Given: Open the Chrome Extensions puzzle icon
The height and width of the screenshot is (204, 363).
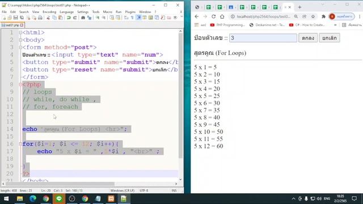Looking at the screenshot, I should (x=323, y=16).
